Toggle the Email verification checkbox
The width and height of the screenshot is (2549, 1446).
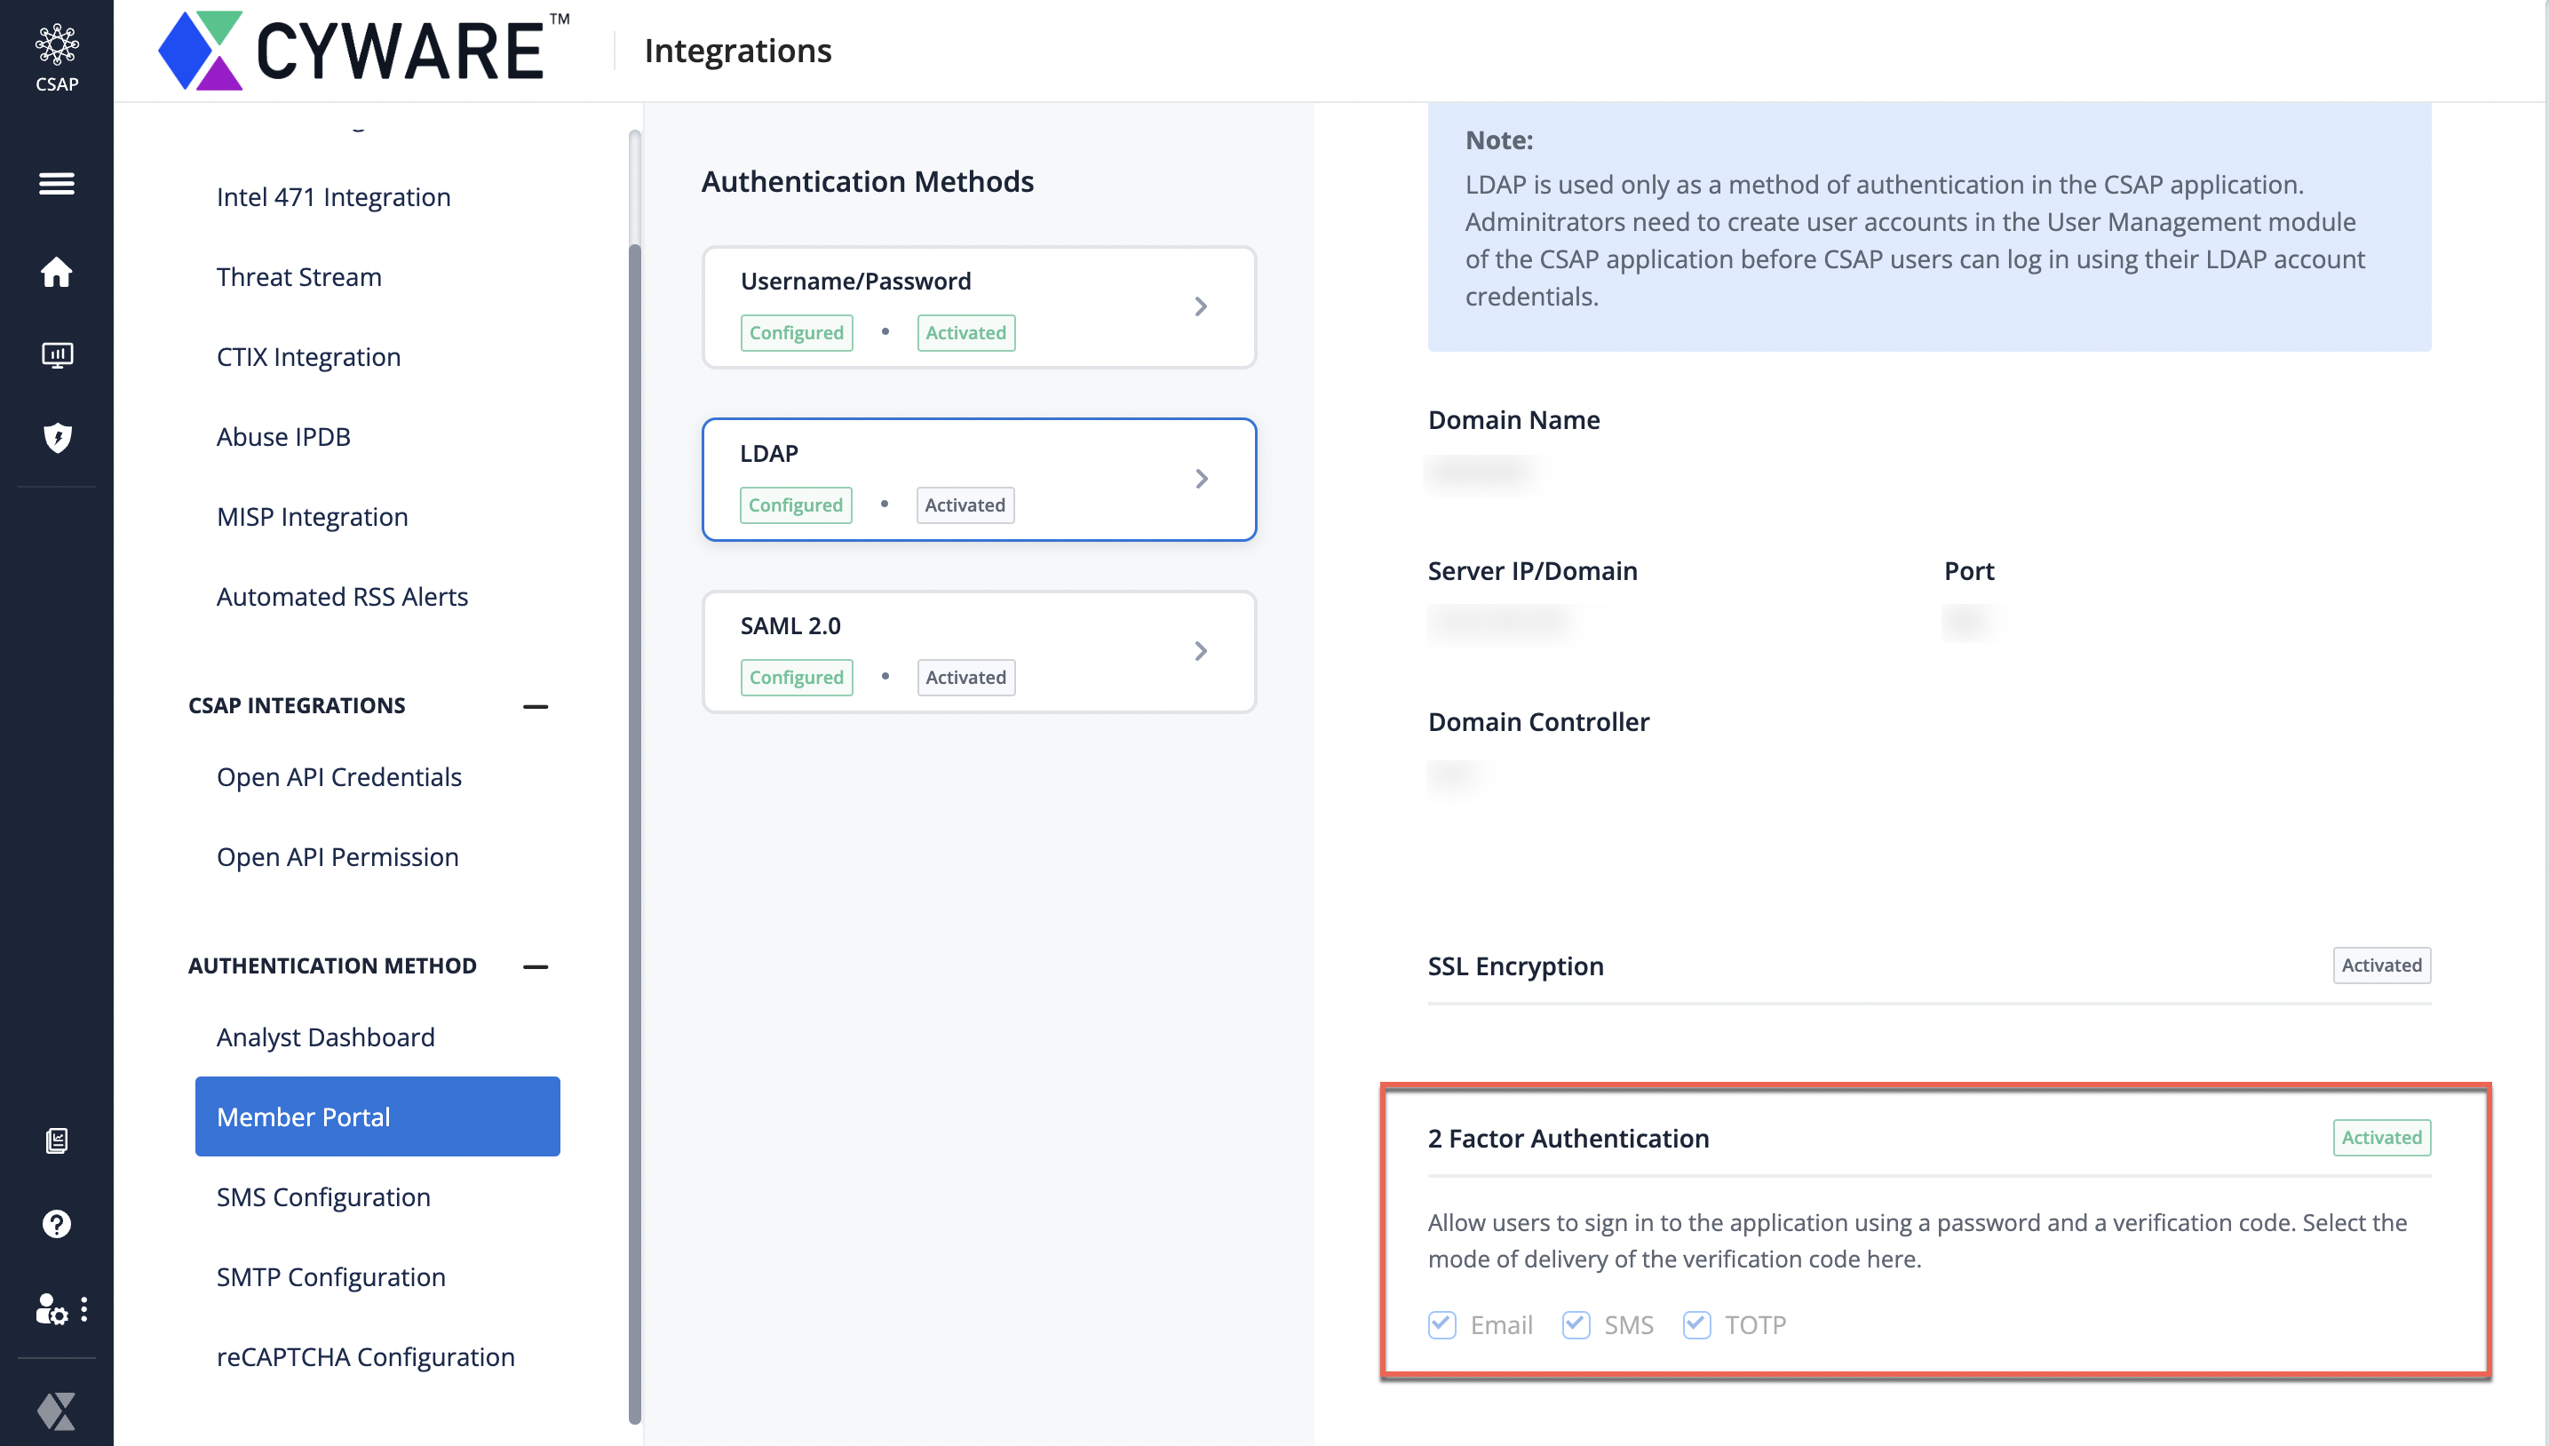[1441, 1325]
